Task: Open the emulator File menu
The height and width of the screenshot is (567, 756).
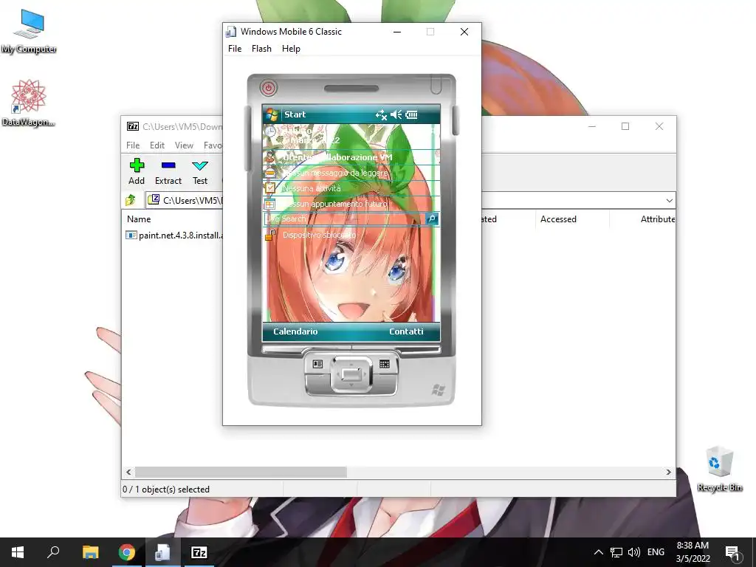Action: click(235, 49)
